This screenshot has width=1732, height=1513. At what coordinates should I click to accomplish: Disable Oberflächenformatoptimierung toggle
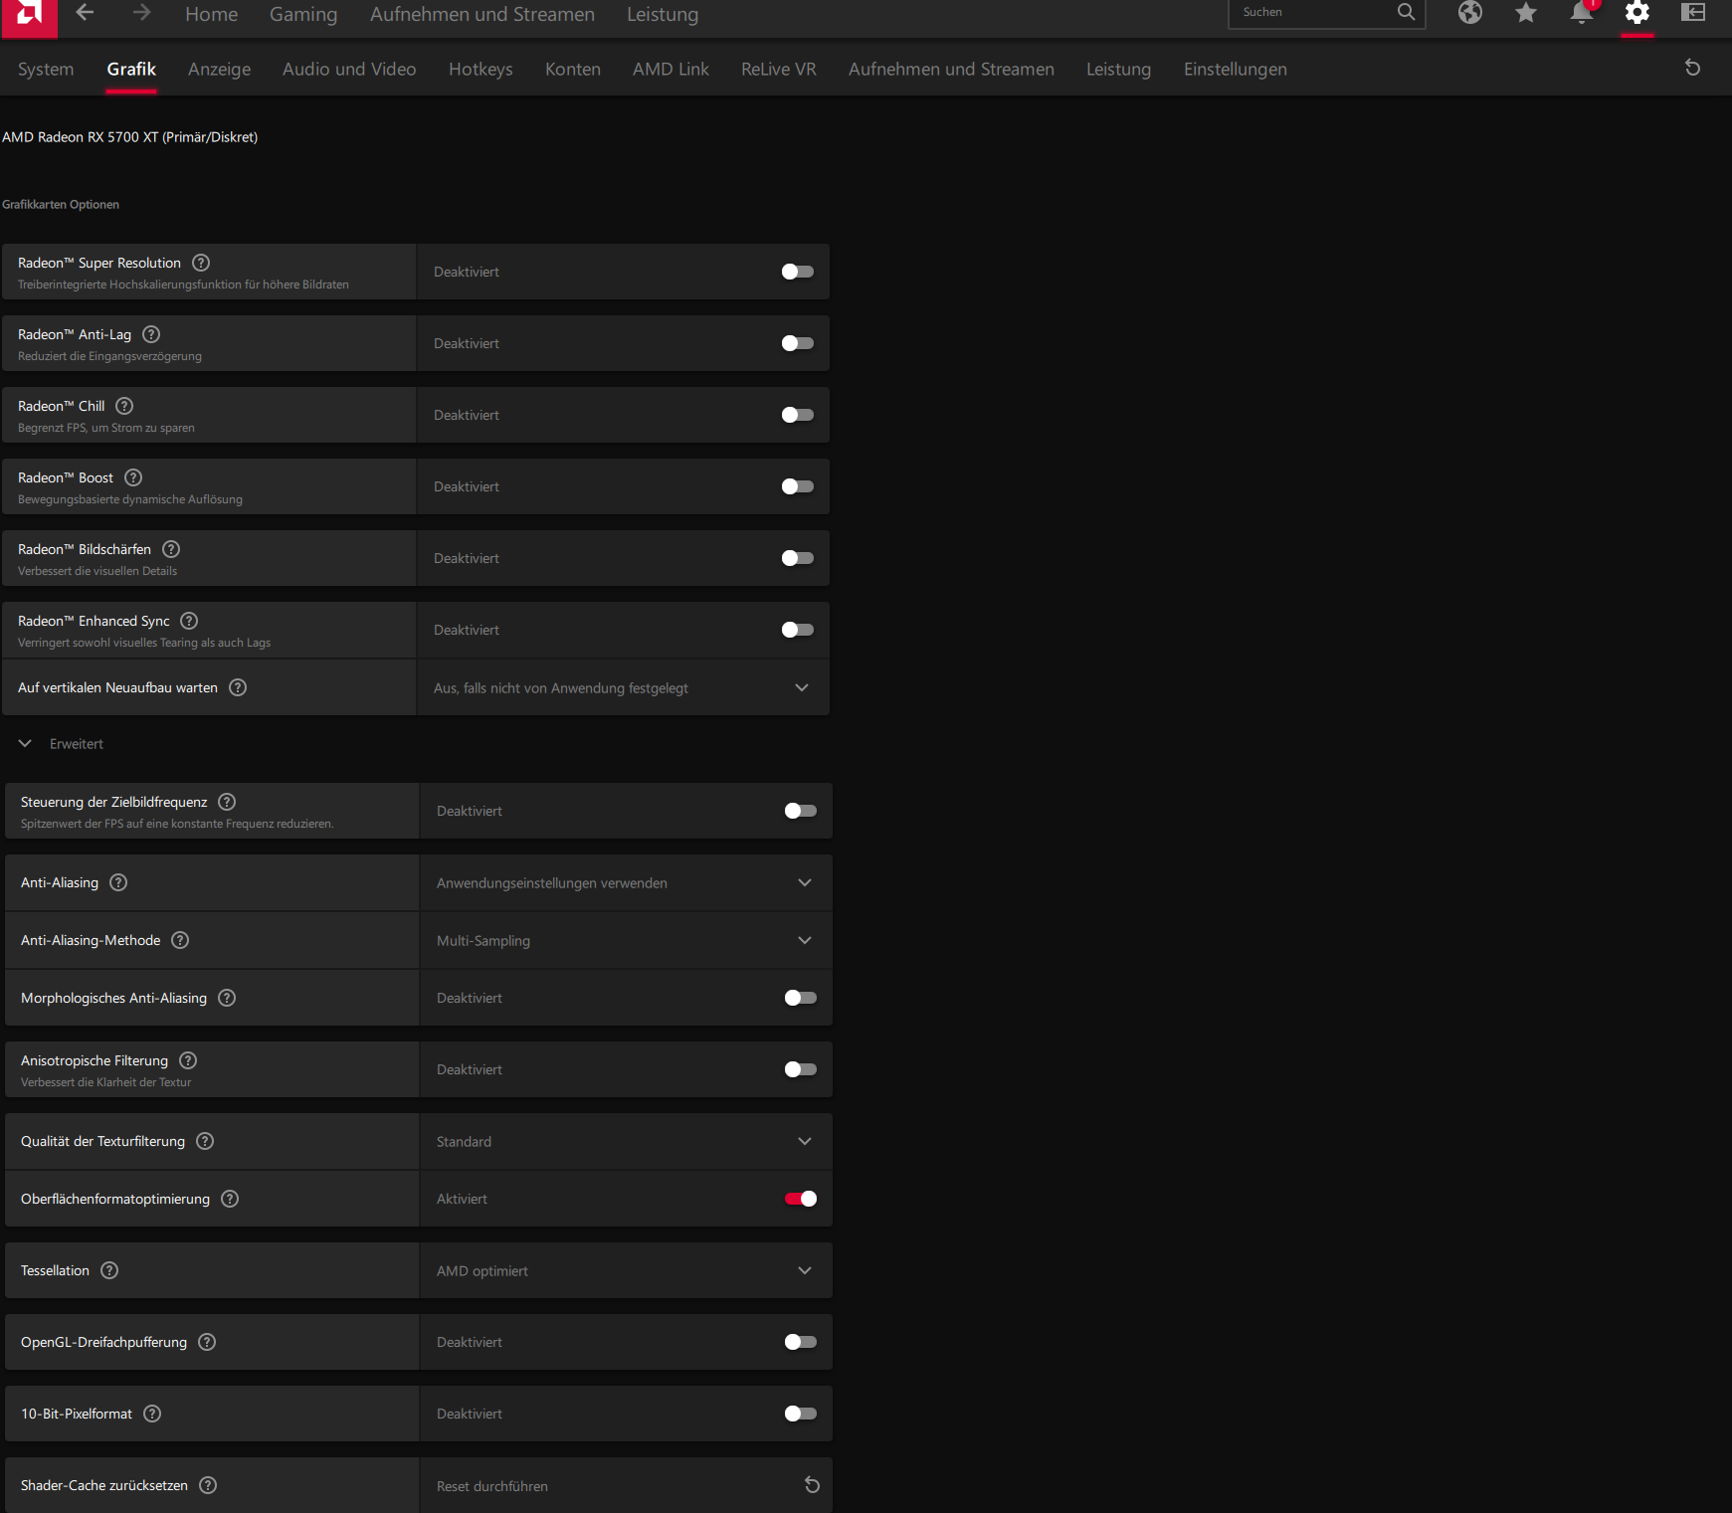click(801, 1199)
